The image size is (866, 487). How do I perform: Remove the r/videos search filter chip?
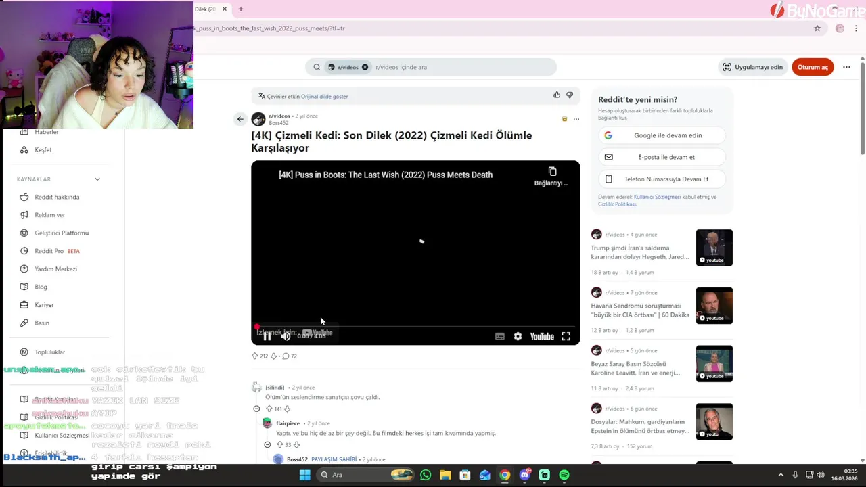coord(365,67)
